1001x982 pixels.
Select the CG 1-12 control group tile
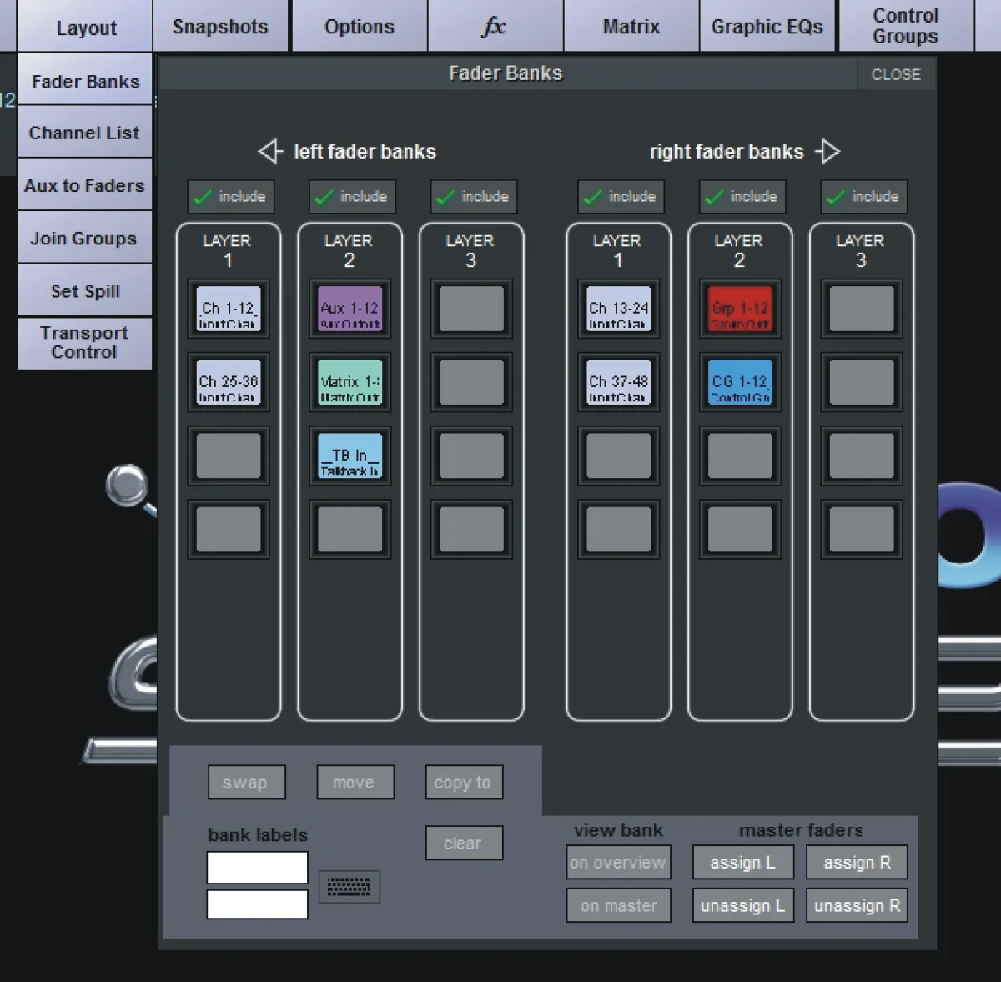(x=741, y=382)
